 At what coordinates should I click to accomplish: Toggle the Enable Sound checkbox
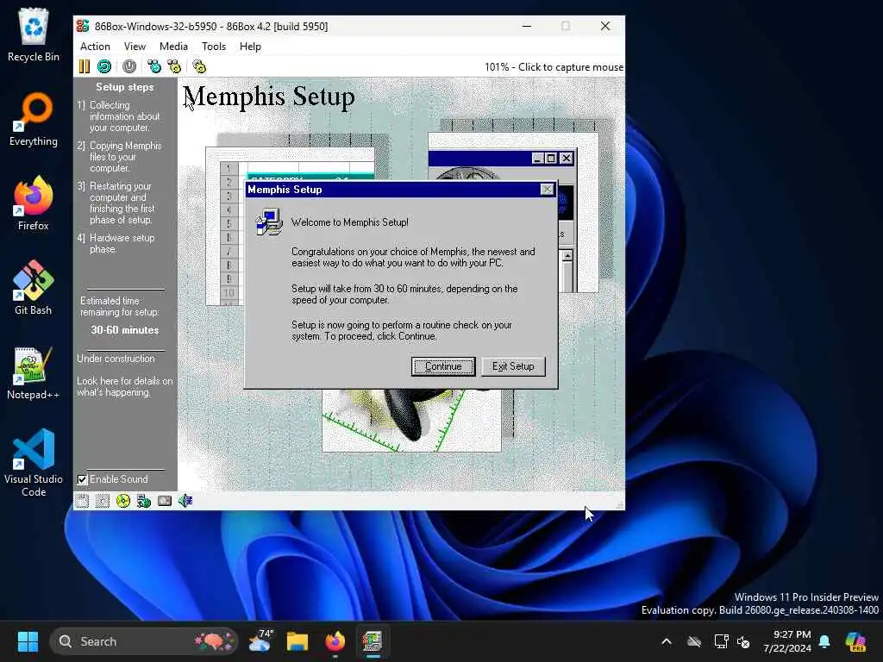tap(83, 479)
